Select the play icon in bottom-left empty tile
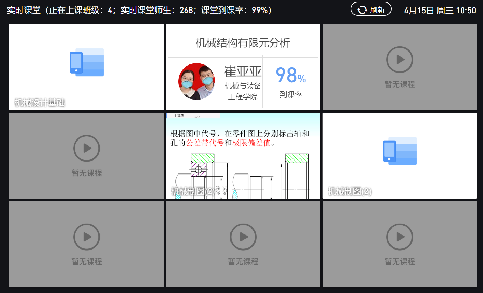 coord(87,237)
